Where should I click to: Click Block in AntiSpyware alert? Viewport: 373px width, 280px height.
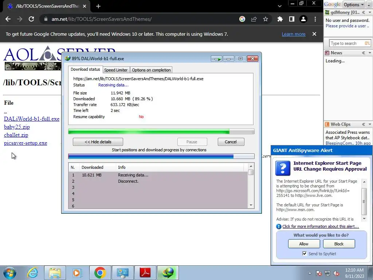click(339, 244)
